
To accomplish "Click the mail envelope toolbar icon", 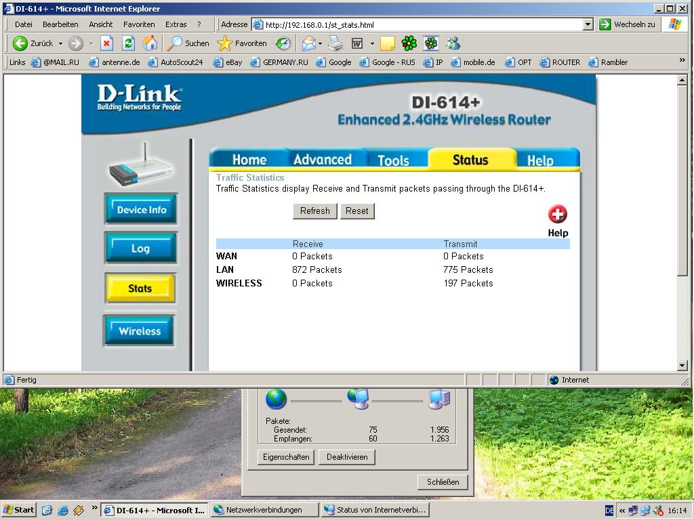I will tap(309, 43).
